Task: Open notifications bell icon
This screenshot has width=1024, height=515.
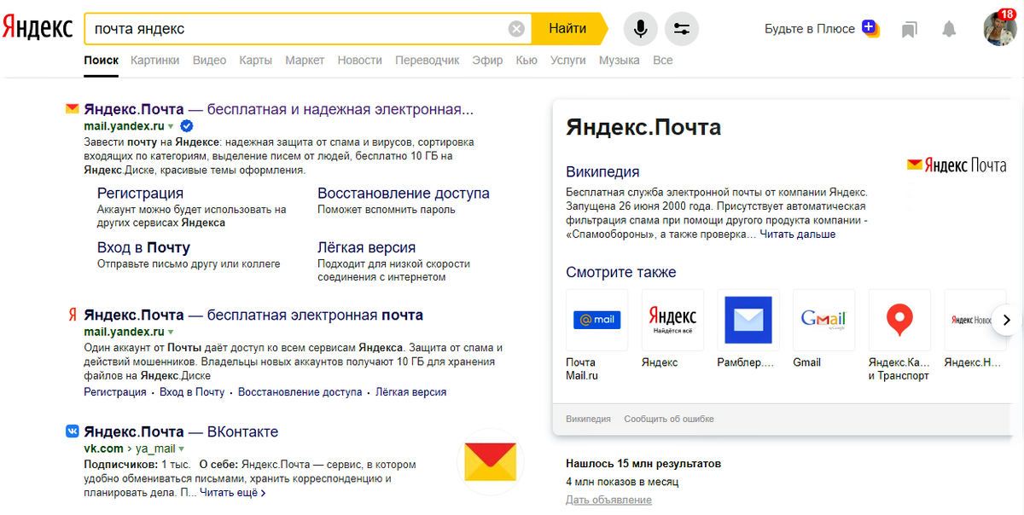Action: (949, 30)
